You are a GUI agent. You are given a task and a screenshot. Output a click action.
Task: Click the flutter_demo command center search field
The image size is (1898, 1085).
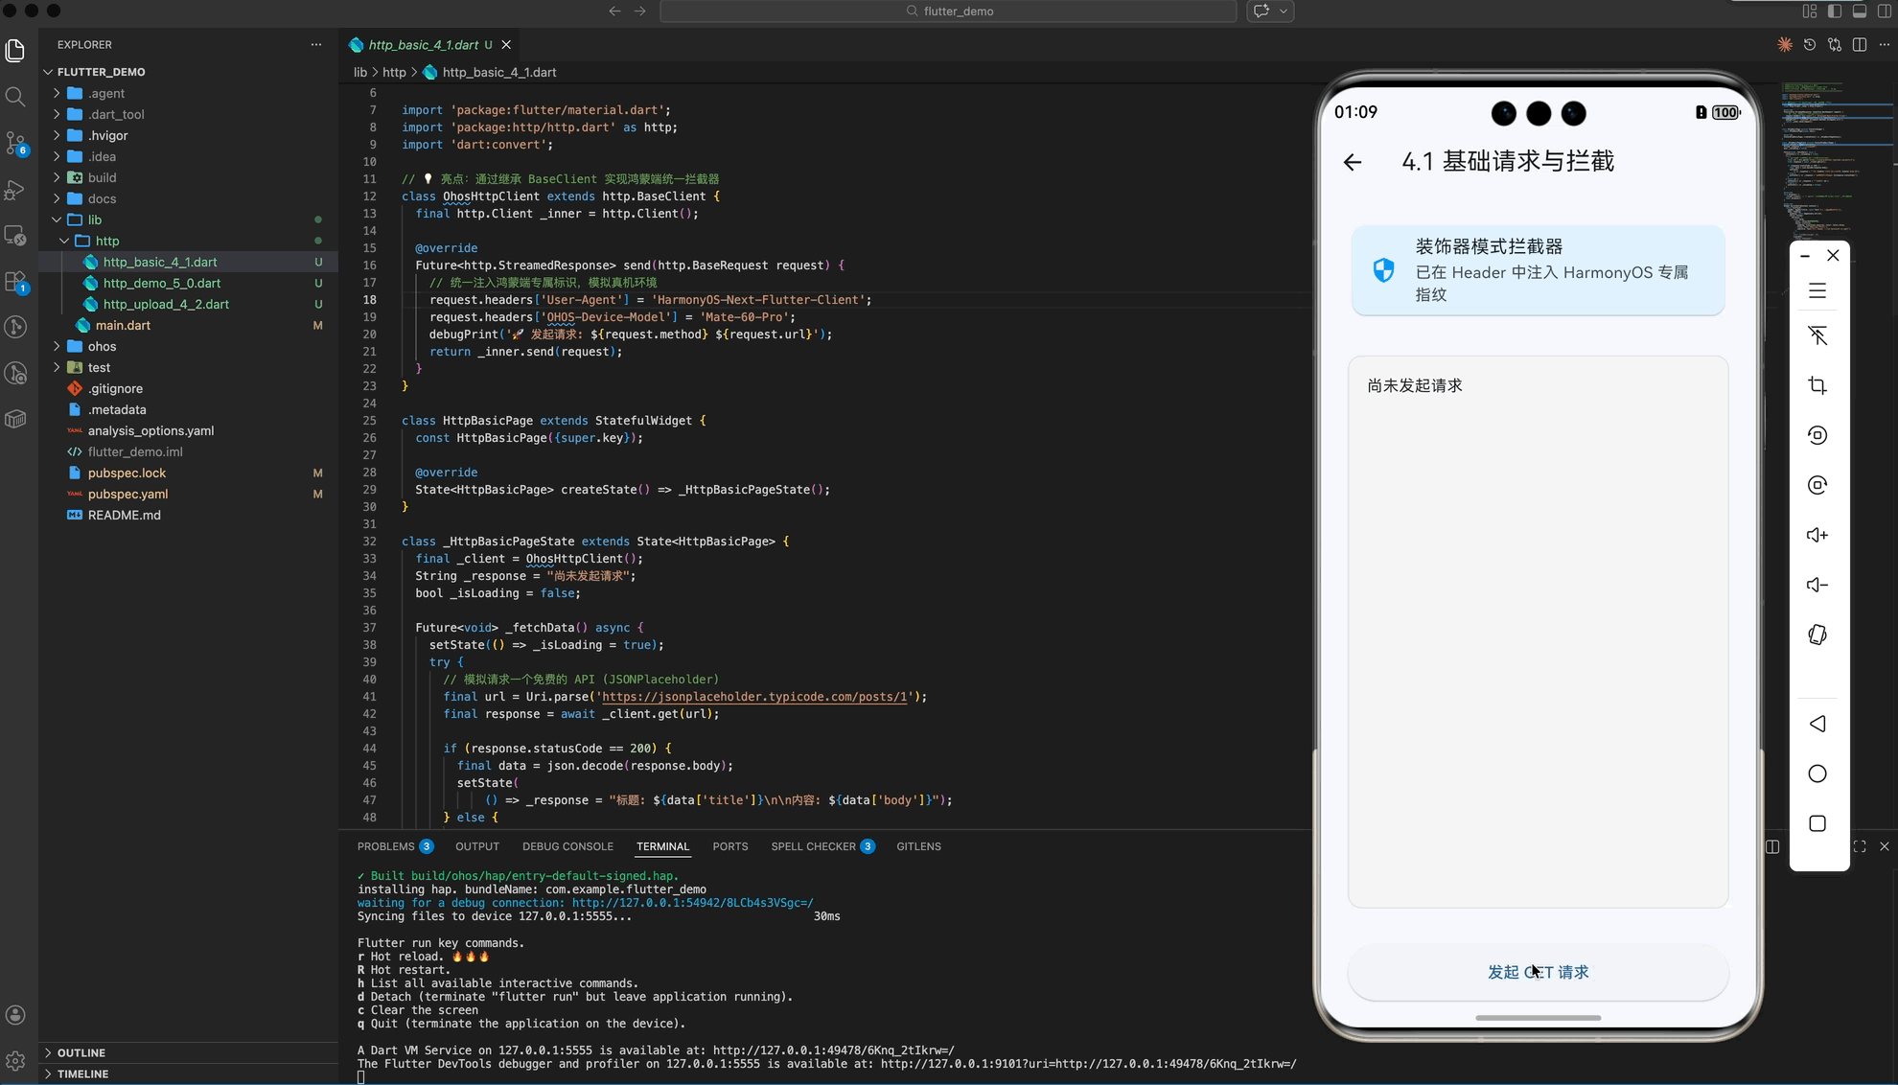pos(948,12)
